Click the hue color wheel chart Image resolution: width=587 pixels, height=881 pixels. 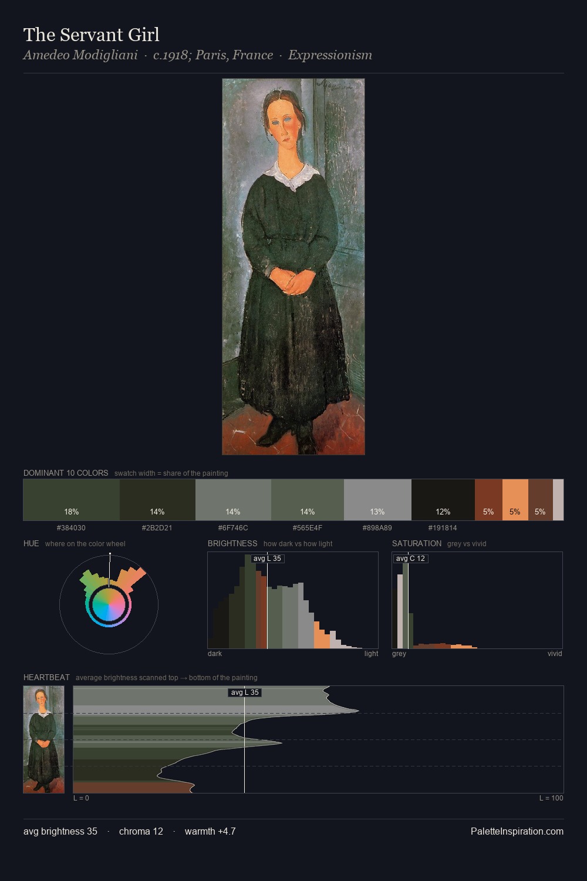point(109,604)
